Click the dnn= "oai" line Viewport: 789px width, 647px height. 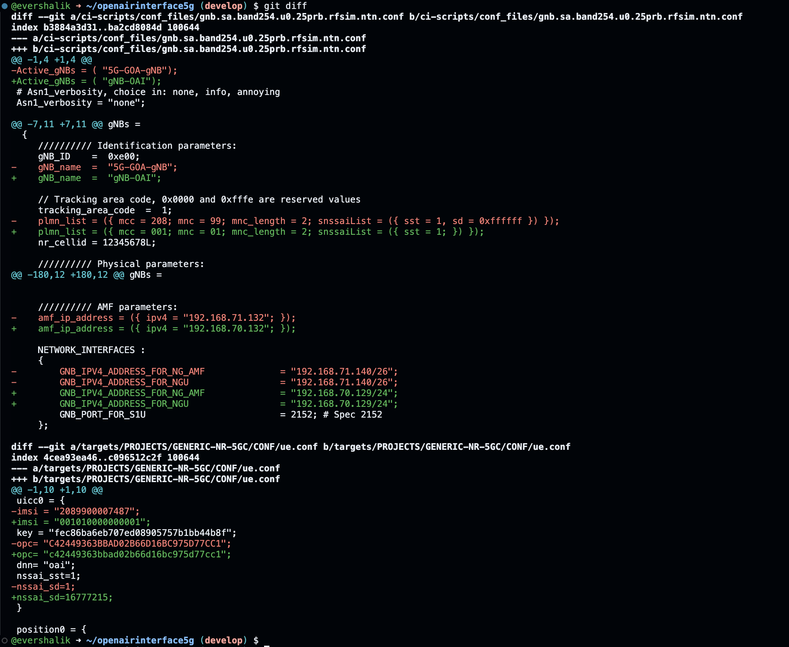46,565
